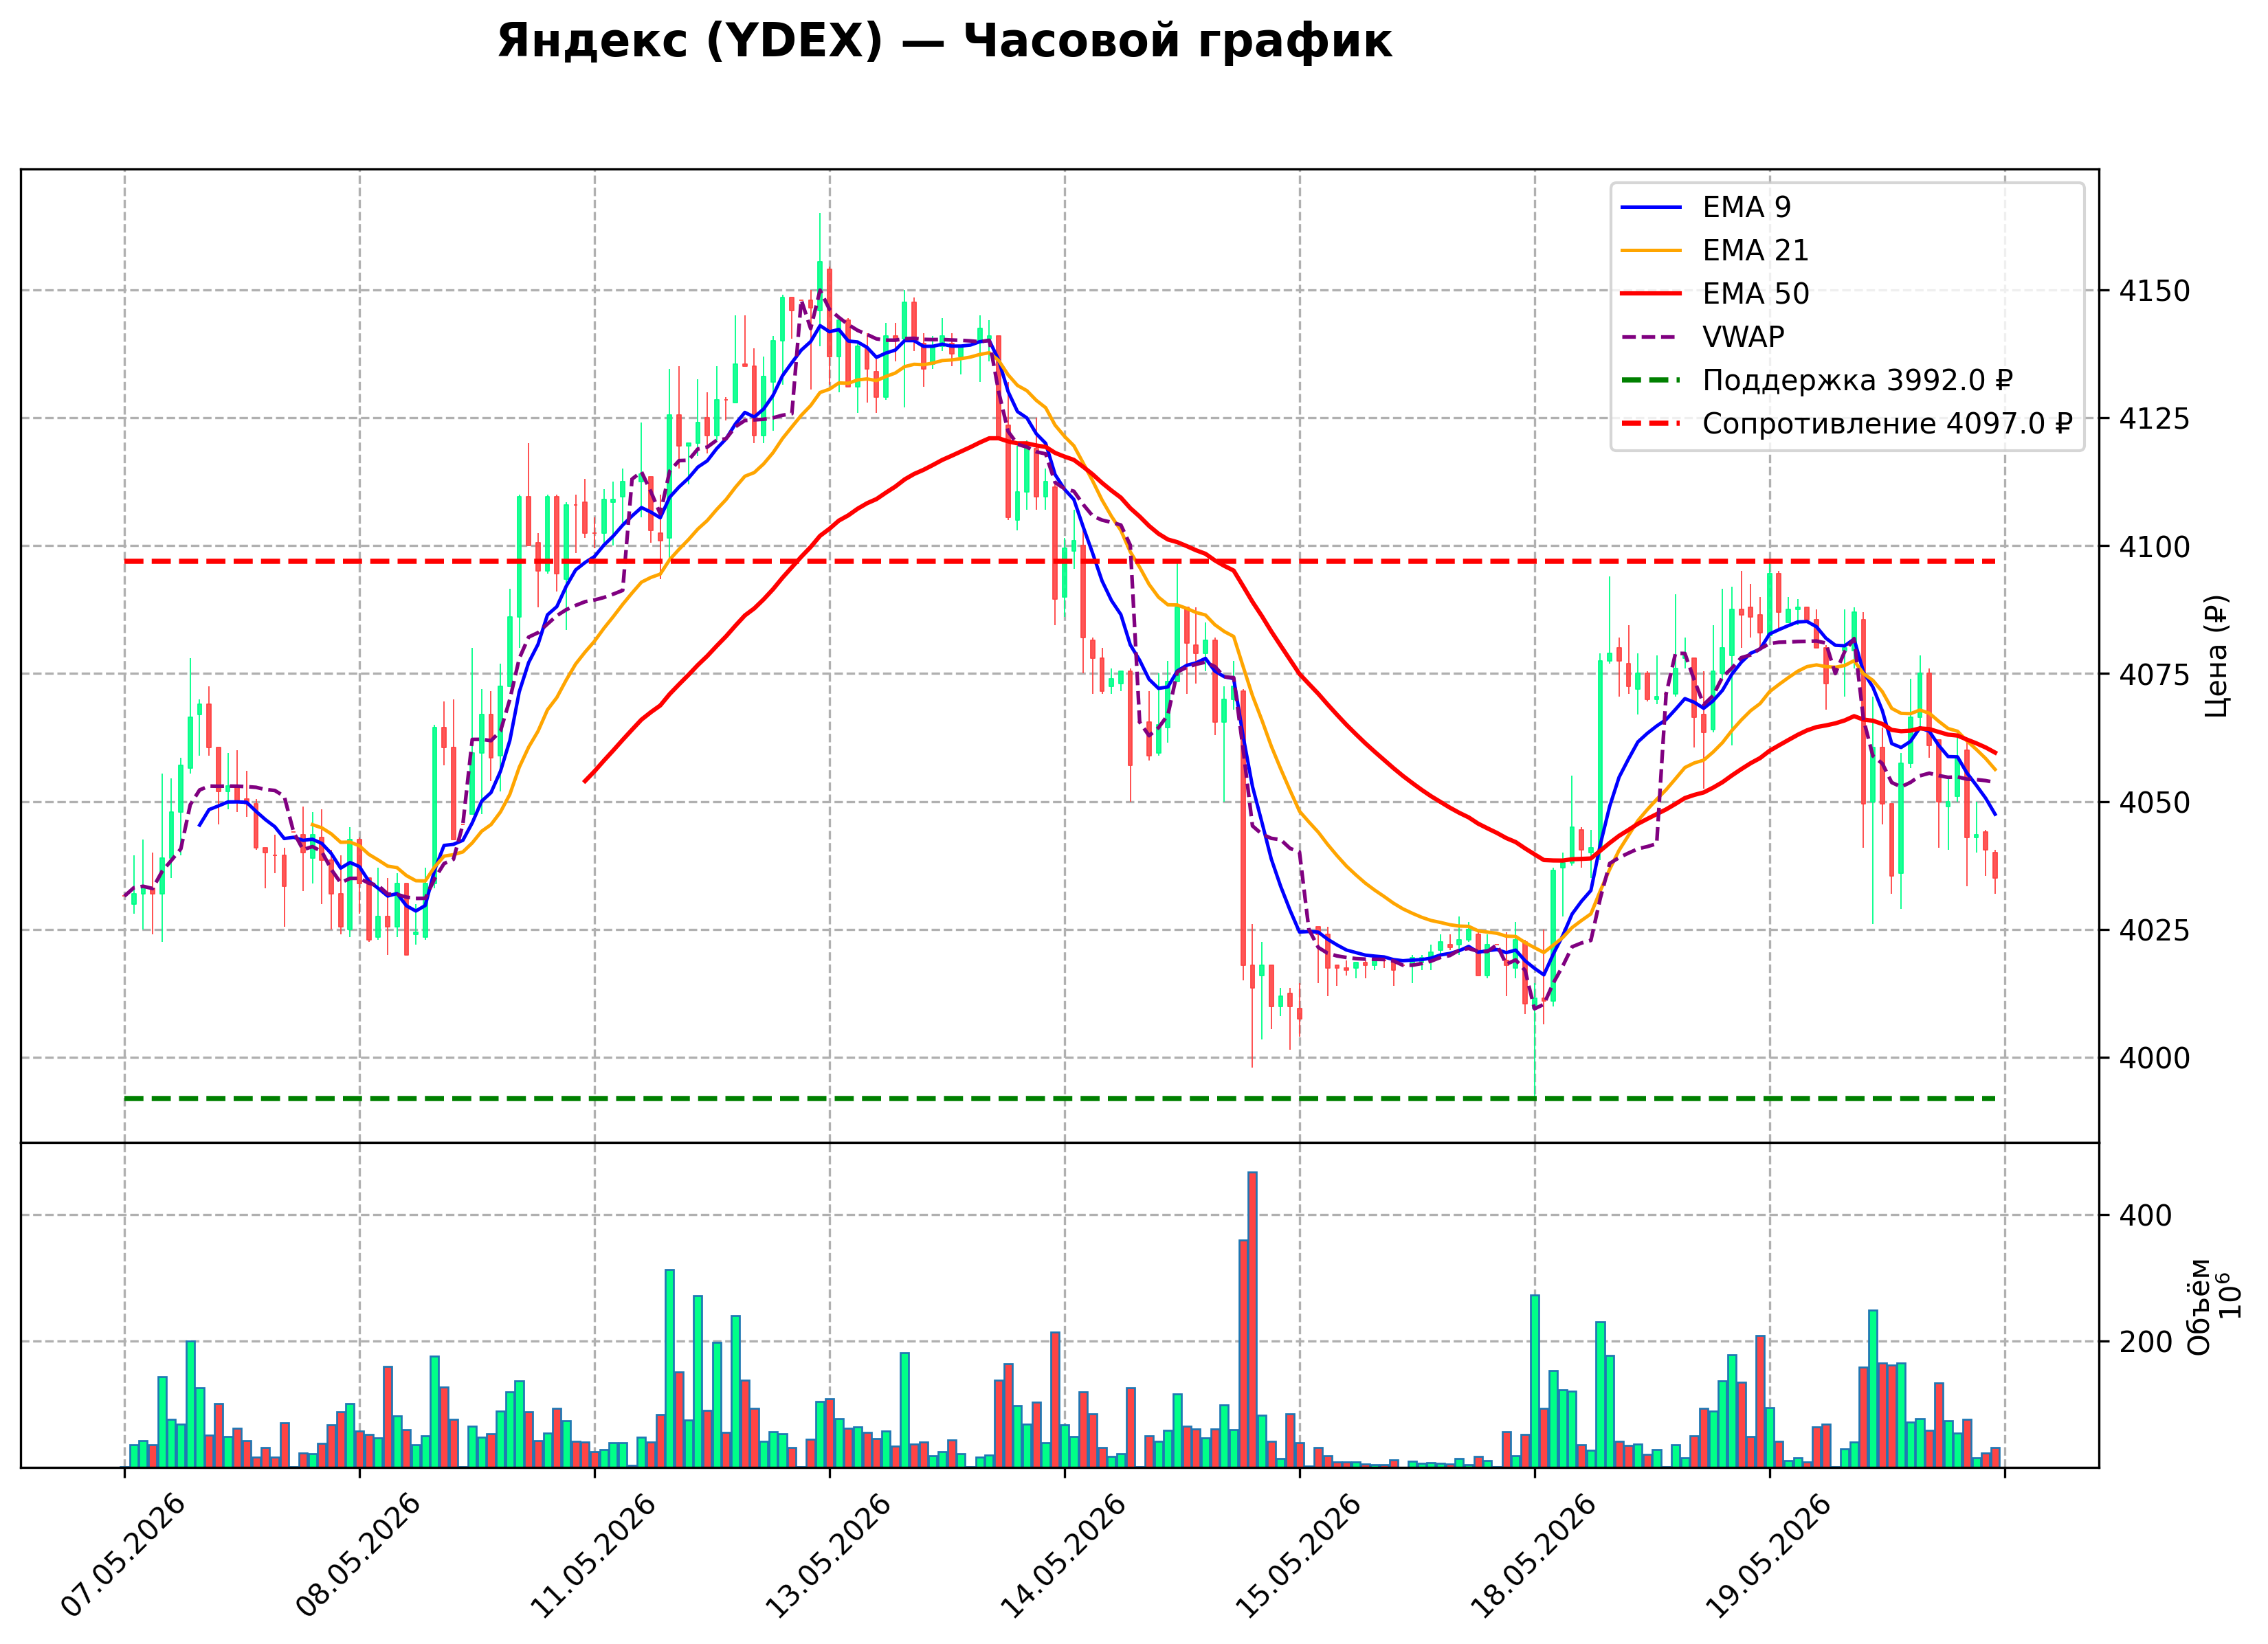Click the EMA 21 legend entry
This screenshot has height=1644, width=2268.
[1715, 250]
